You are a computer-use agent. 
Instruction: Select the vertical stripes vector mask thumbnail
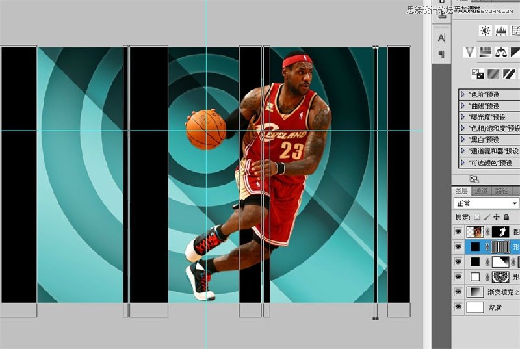click(500, 246)
